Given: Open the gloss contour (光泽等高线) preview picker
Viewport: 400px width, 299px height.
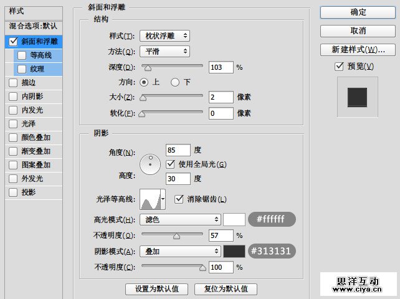Looking at the screenshot, I should tap(153, 199).
